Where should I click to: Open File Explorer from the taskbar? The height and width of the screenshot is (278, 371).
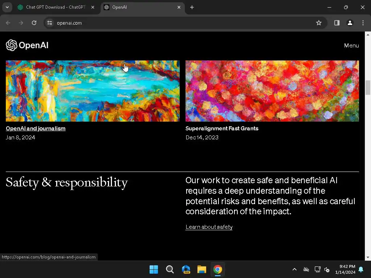coord(202,269)
